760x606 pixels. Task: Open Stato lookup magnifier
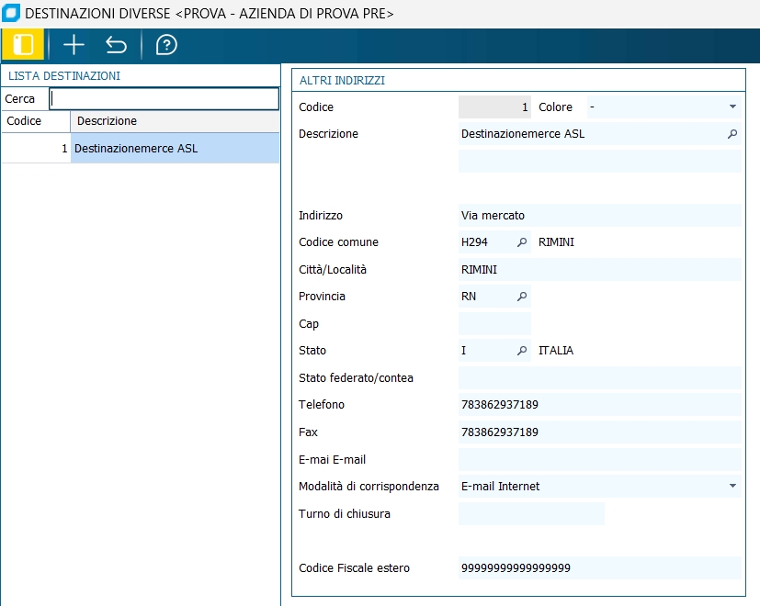[522, 351]
